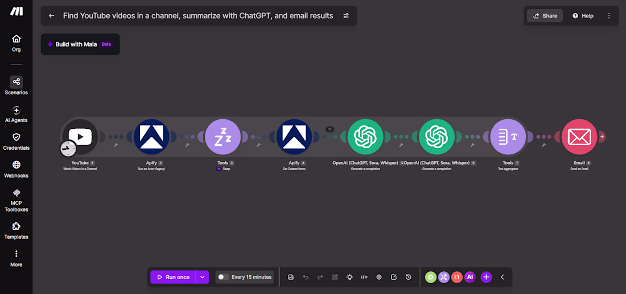626x294 pixels.
Task: Open Every 15 minutes schedule settings
Action: (252, 277)
